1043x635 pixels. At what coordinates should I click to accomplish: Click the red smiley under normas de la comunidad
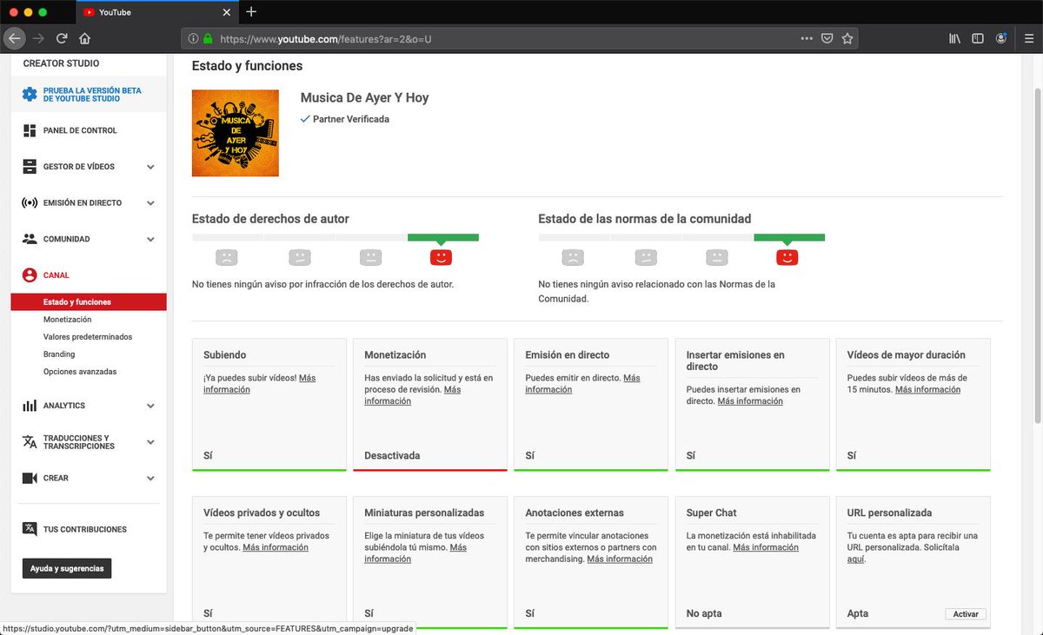coord(787,257)
